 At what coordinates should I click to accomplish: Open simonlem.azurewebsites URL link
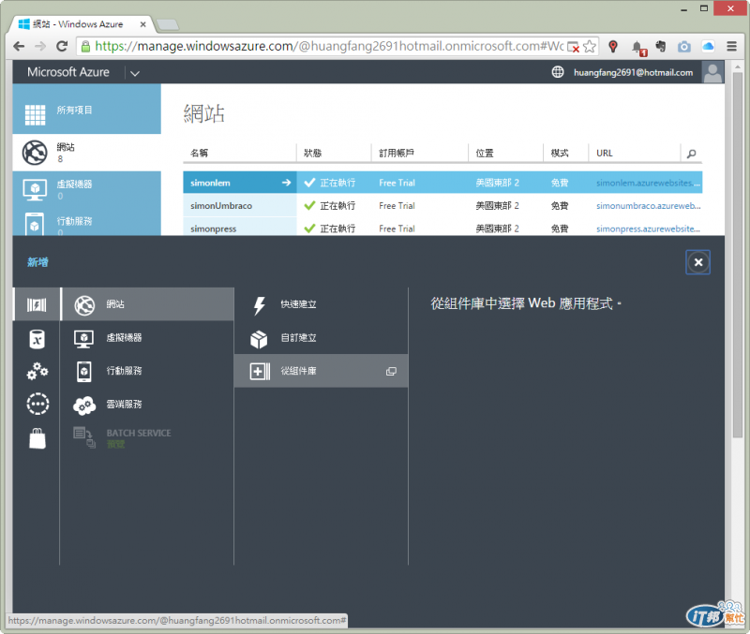point(648,183)
